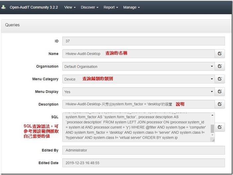The width and height of the screenshot is (233, 175).
Task: Open the Manage menu
Action: tap(131, 7)
